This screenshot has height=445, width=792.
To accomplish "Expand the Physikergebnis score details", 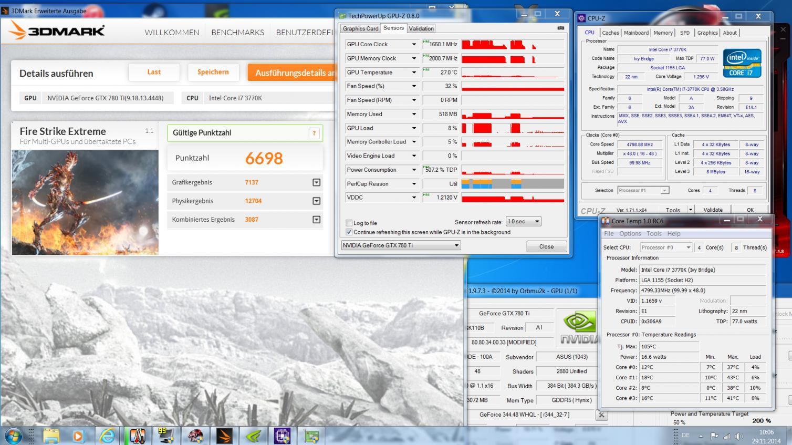I will tap(316, 201).
